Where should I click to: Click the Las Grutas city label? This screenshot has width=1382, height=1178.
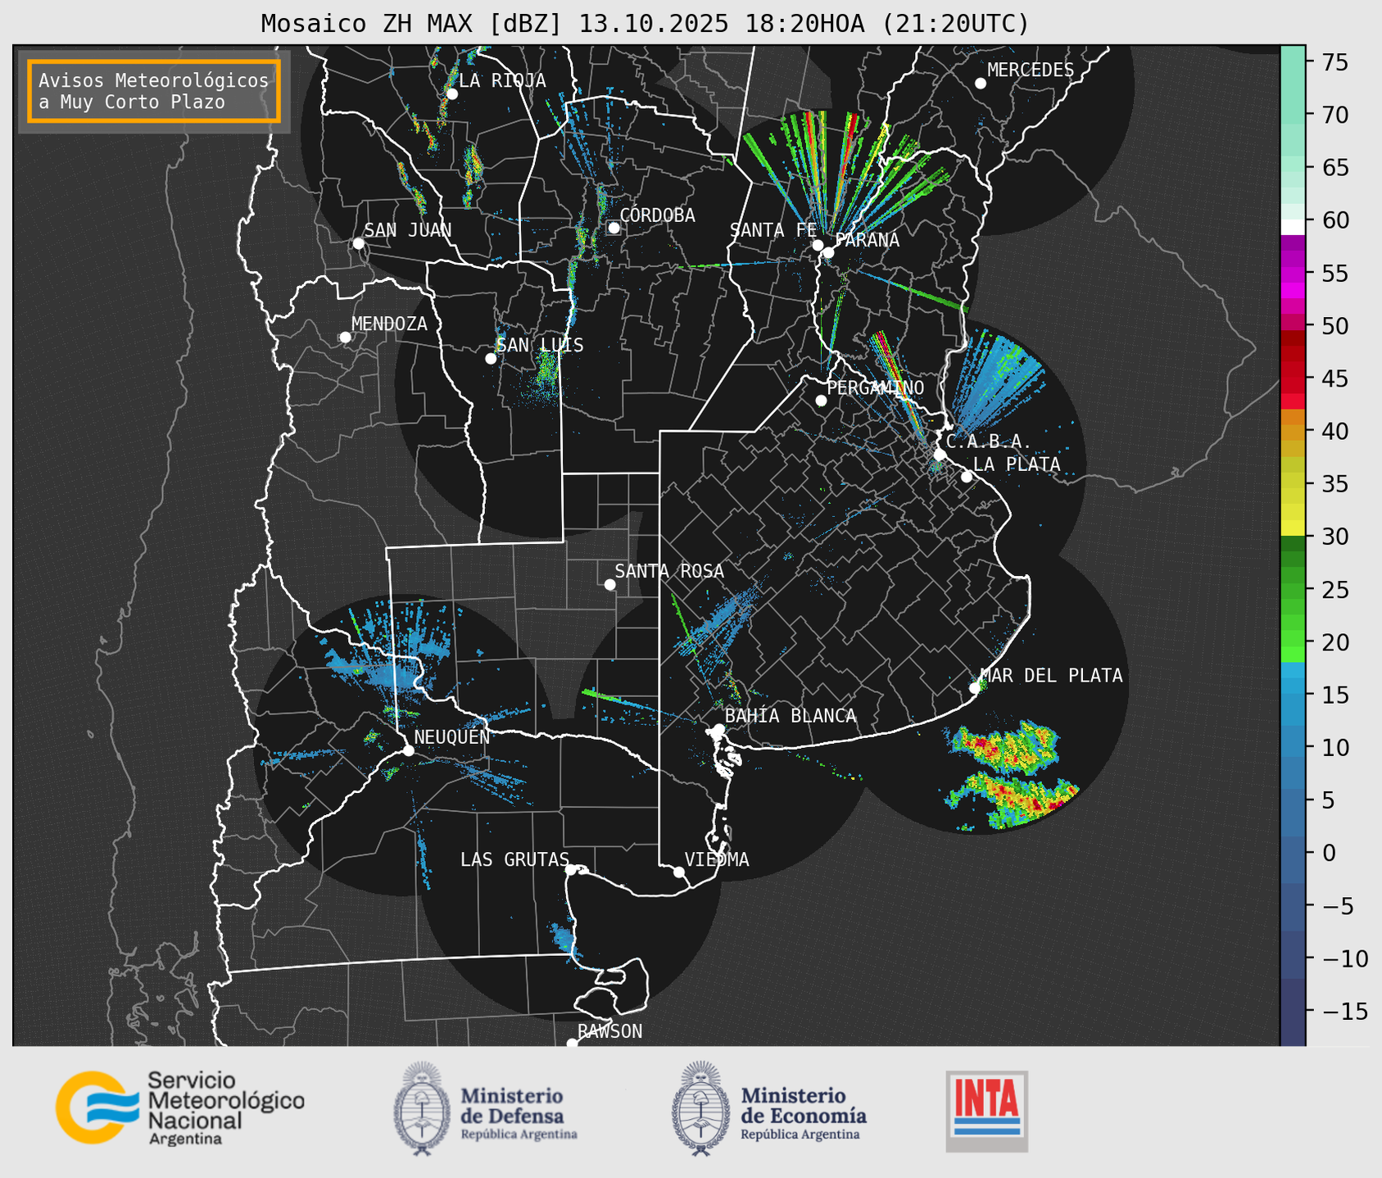pos(514,859)
